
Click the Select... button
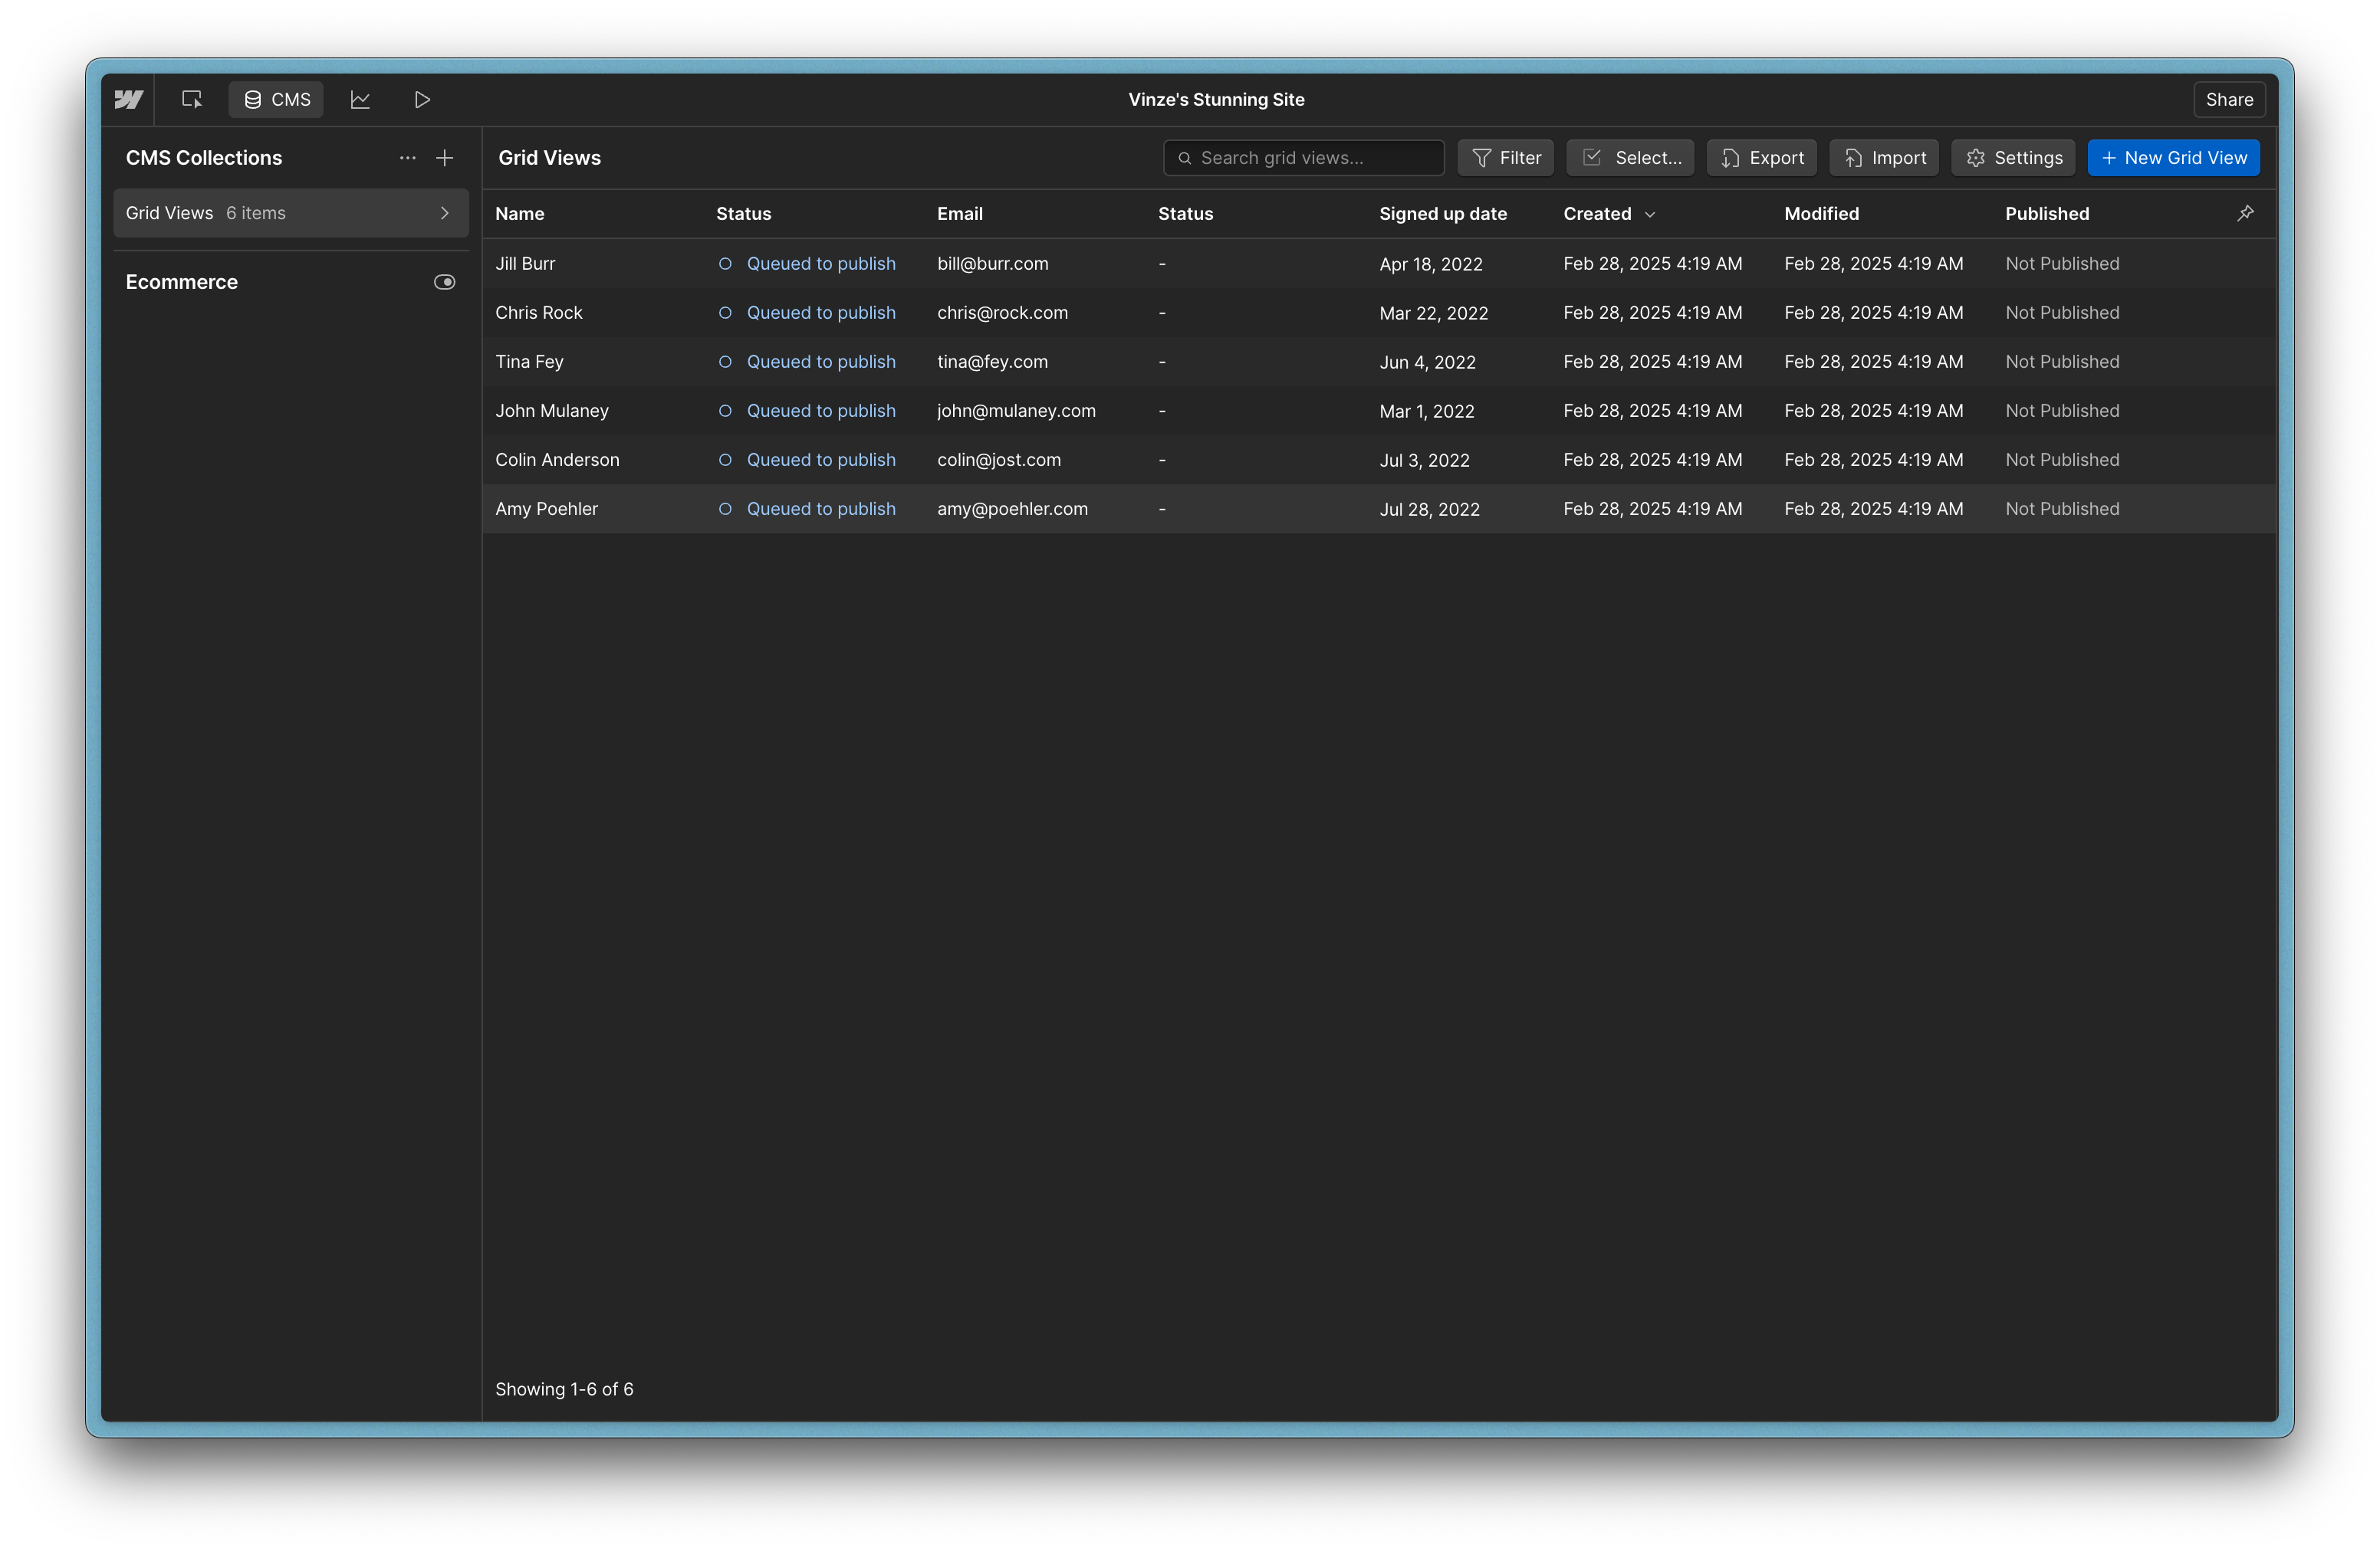(x=1630, y=158)
